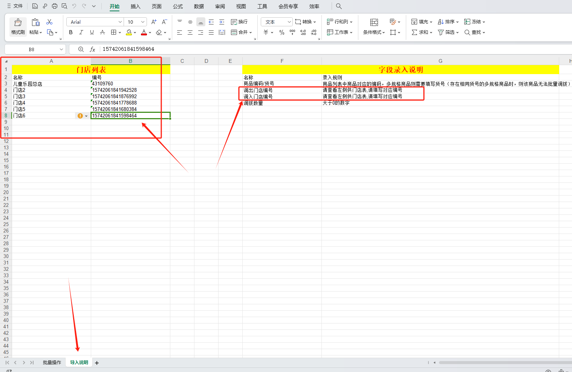Switch to the 批量操作 sheet tab
Viewport: 572px width, 372px height.
(52, 363)
